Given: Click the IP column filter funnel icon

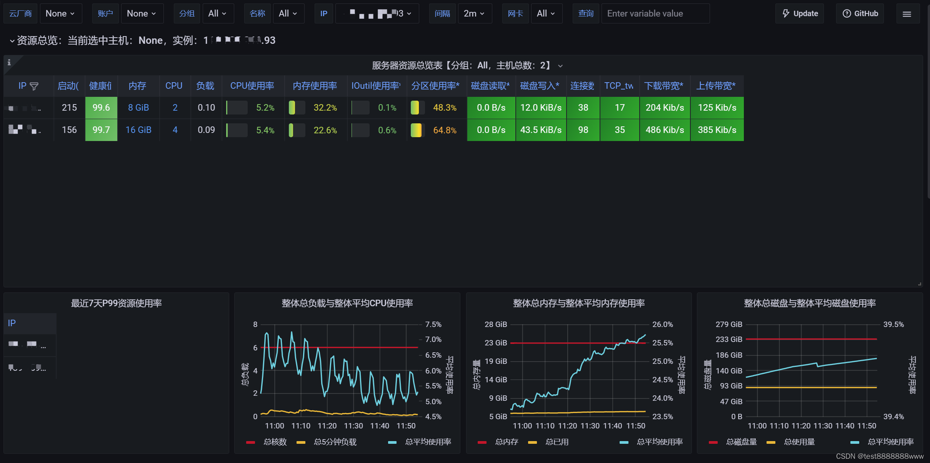Looking at the screenshot, I should [x=34, y=86].
